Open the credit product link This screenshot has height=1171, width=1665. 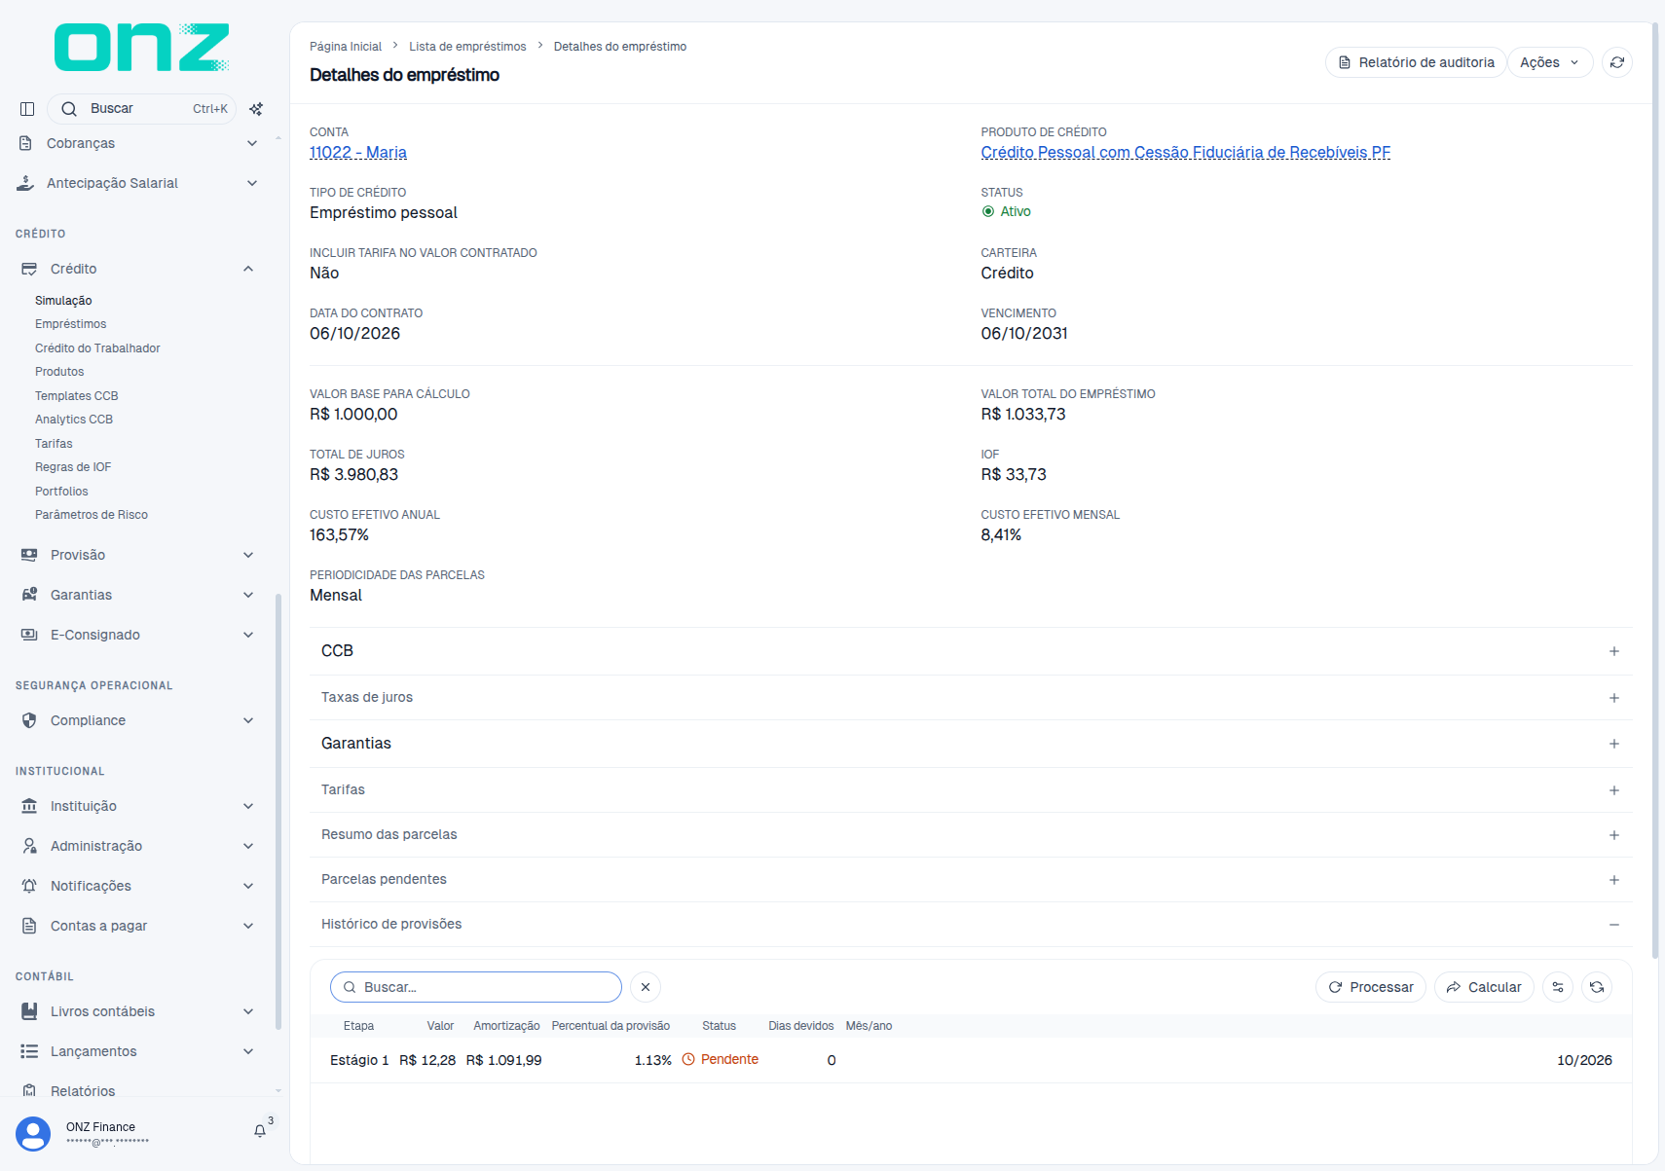click(1186, 153)
